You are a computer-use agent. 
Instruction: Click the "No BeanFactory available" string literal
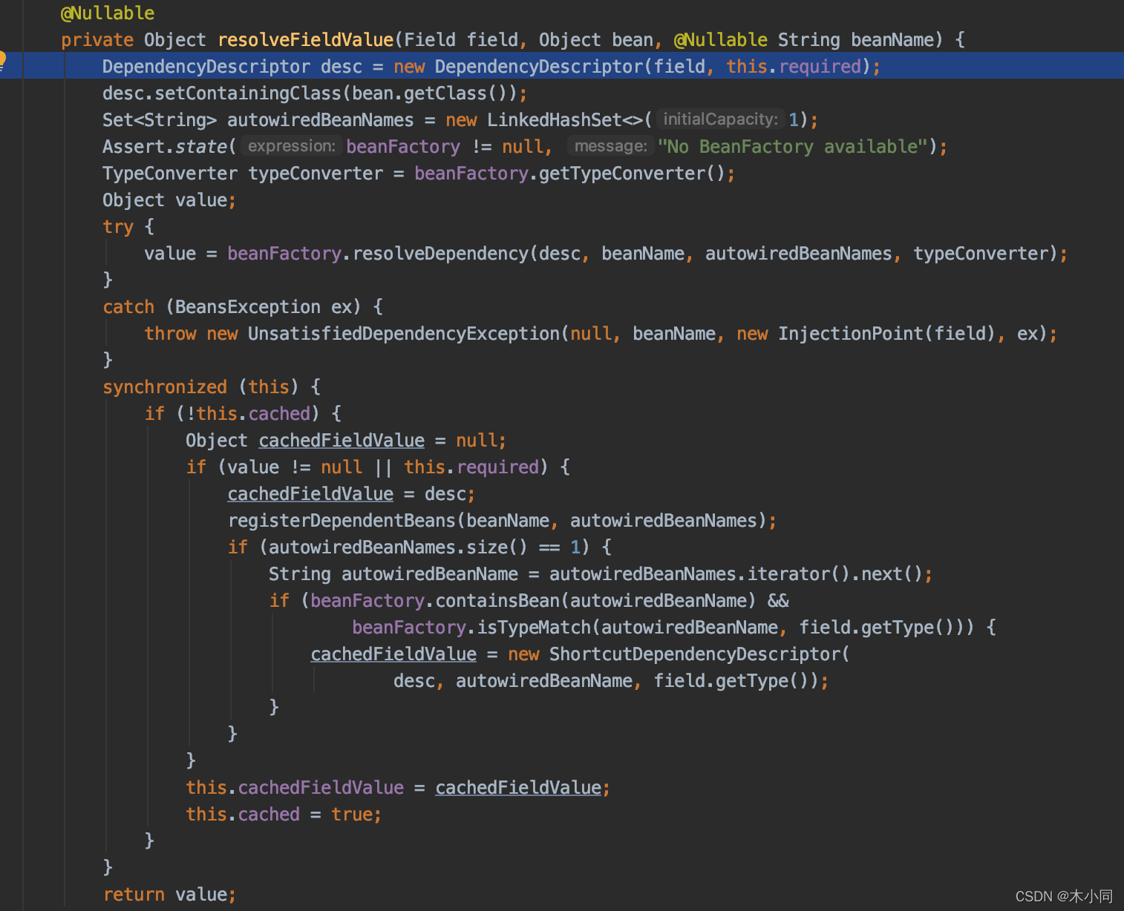click(793, 147)
